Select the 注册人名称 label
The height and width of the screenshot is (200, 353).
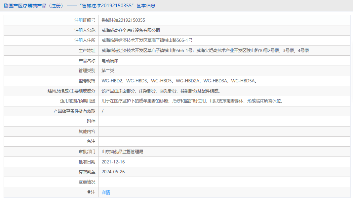[85, 30]
